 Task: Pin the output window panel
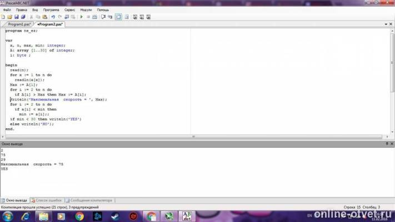pyautogui.click(x=387, y=144)
